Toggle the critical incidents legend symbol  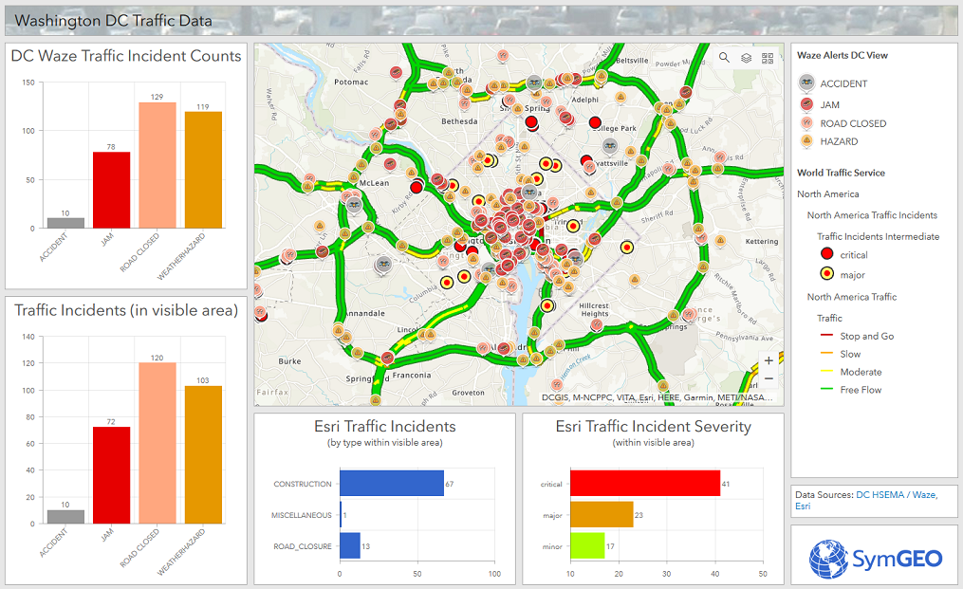(x=825, y=253)
